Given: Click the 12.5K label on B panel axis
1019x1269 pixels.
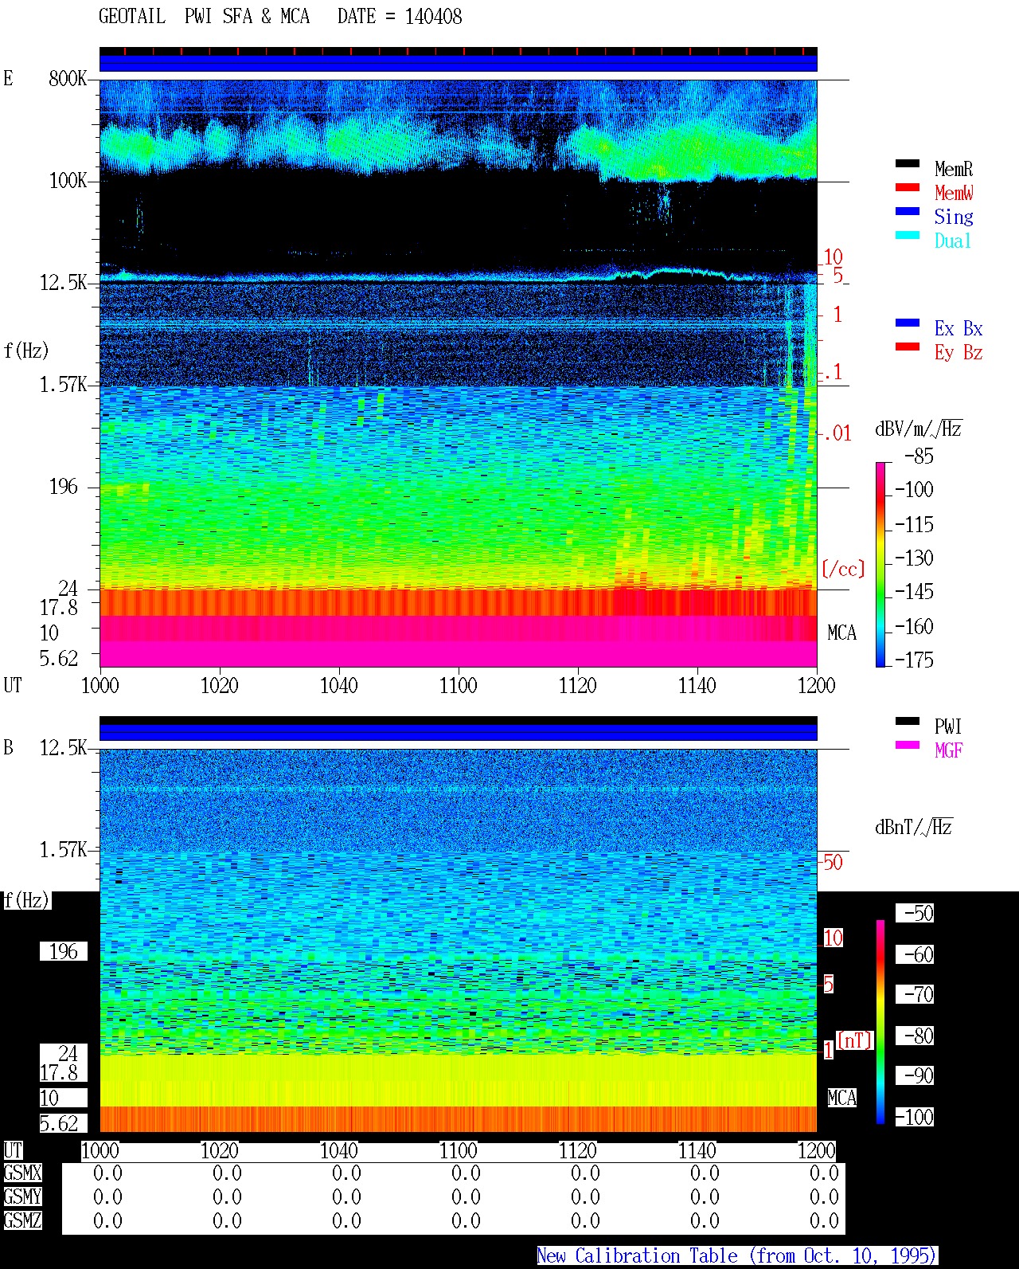Looking at the screenshot, I should coord(64,748).
